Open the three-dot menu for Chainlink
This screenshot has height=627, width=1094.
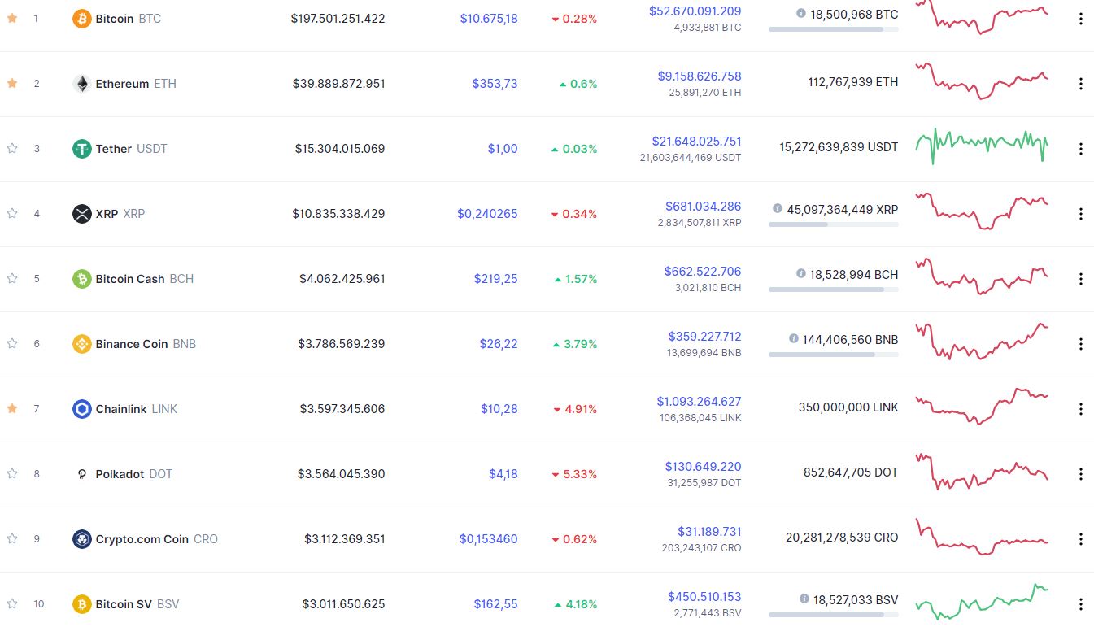coord(1080,408)
